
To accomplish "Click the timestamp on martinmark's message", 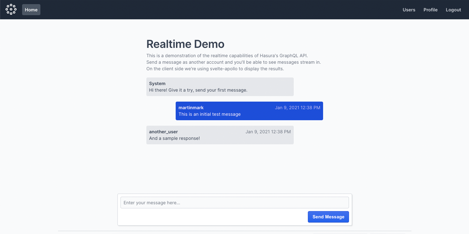I will coord(298,107).
